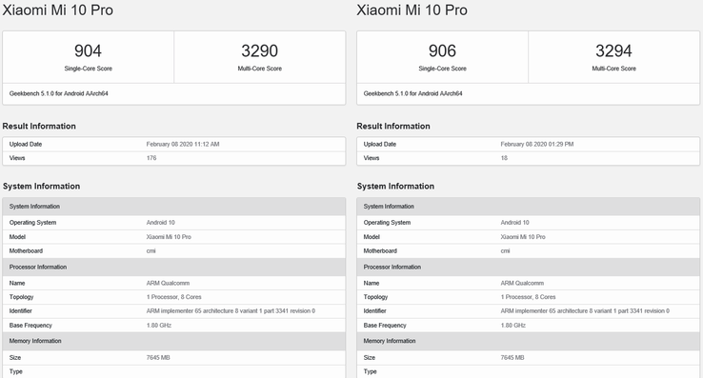Click the left 'Type' row label

click(x=15, y=371)
